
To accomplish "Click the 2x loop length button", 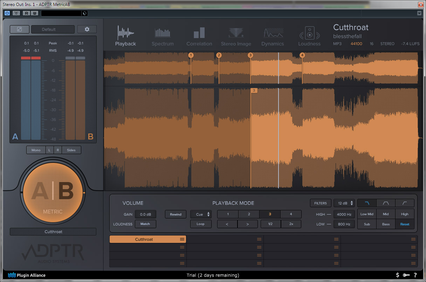I will point(291,224).
